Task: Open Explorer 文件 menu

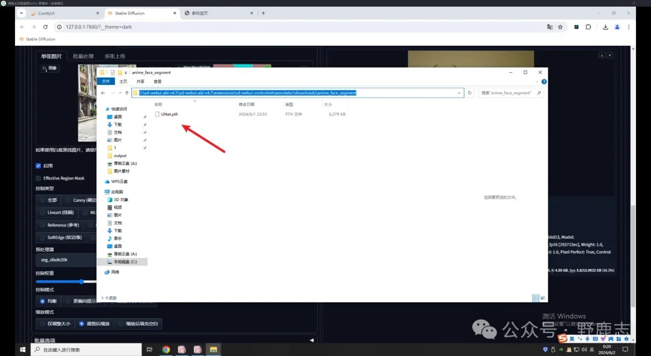Action: coord(106,82)
